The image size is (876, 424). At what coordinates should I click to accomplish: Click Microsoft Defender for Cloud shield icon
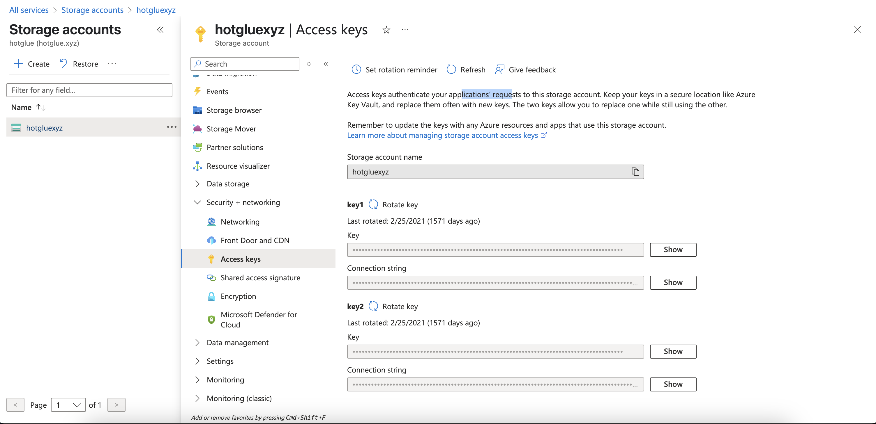(x=211, y=319)
